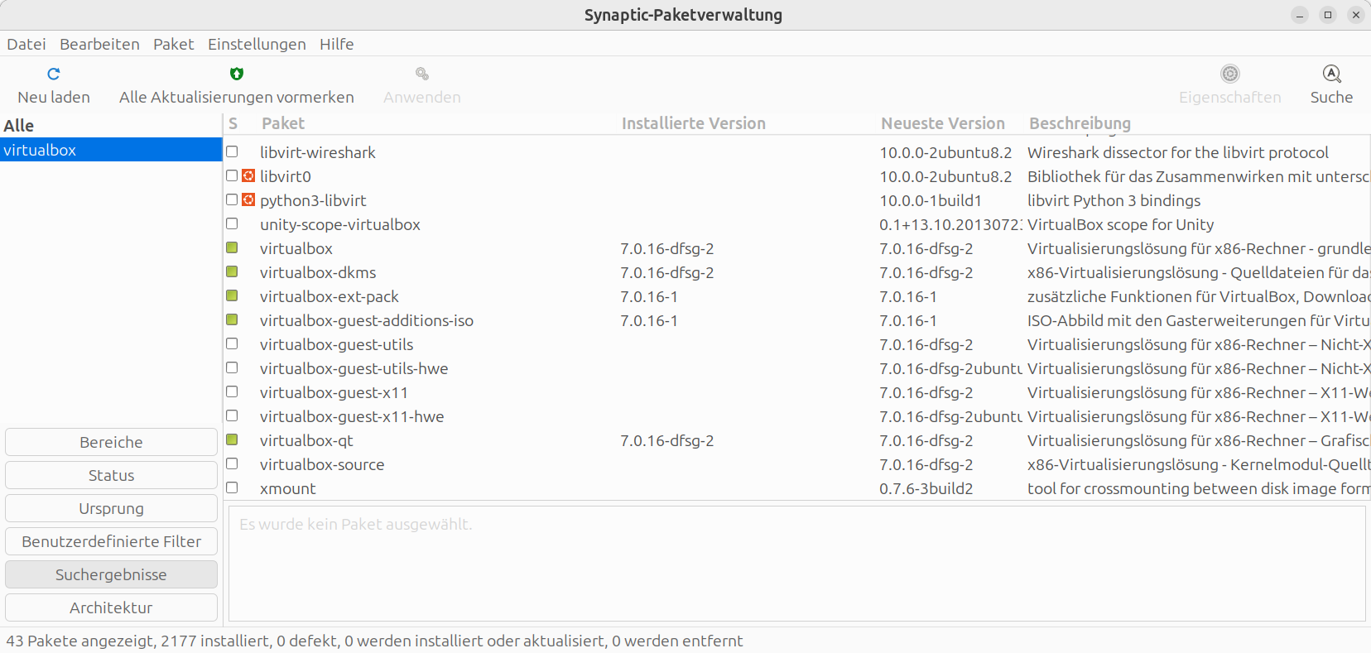This screenshot has width=1371, height=653.
Task: Toggle status box of virtualbox-source
Action: click(232, 463)
